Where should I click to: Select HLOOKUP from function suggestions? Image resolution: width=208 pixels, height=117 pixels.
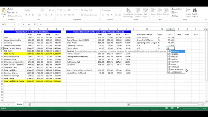point(176,62)
